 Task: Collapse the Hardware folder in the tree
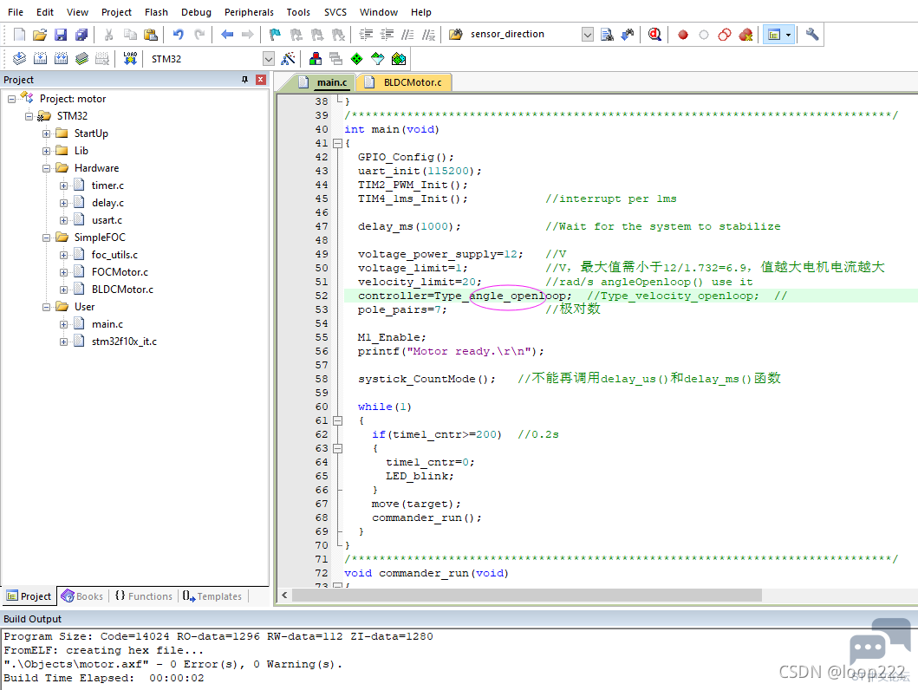click(x=46, y=168)
